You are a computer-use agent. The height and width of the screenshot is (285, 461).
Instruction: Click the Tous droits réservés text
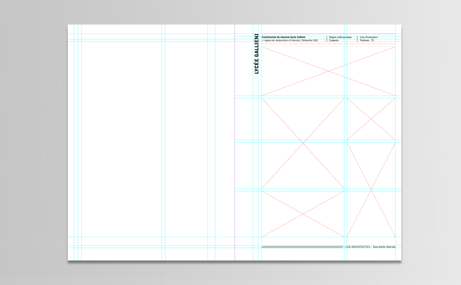[384, 247]
